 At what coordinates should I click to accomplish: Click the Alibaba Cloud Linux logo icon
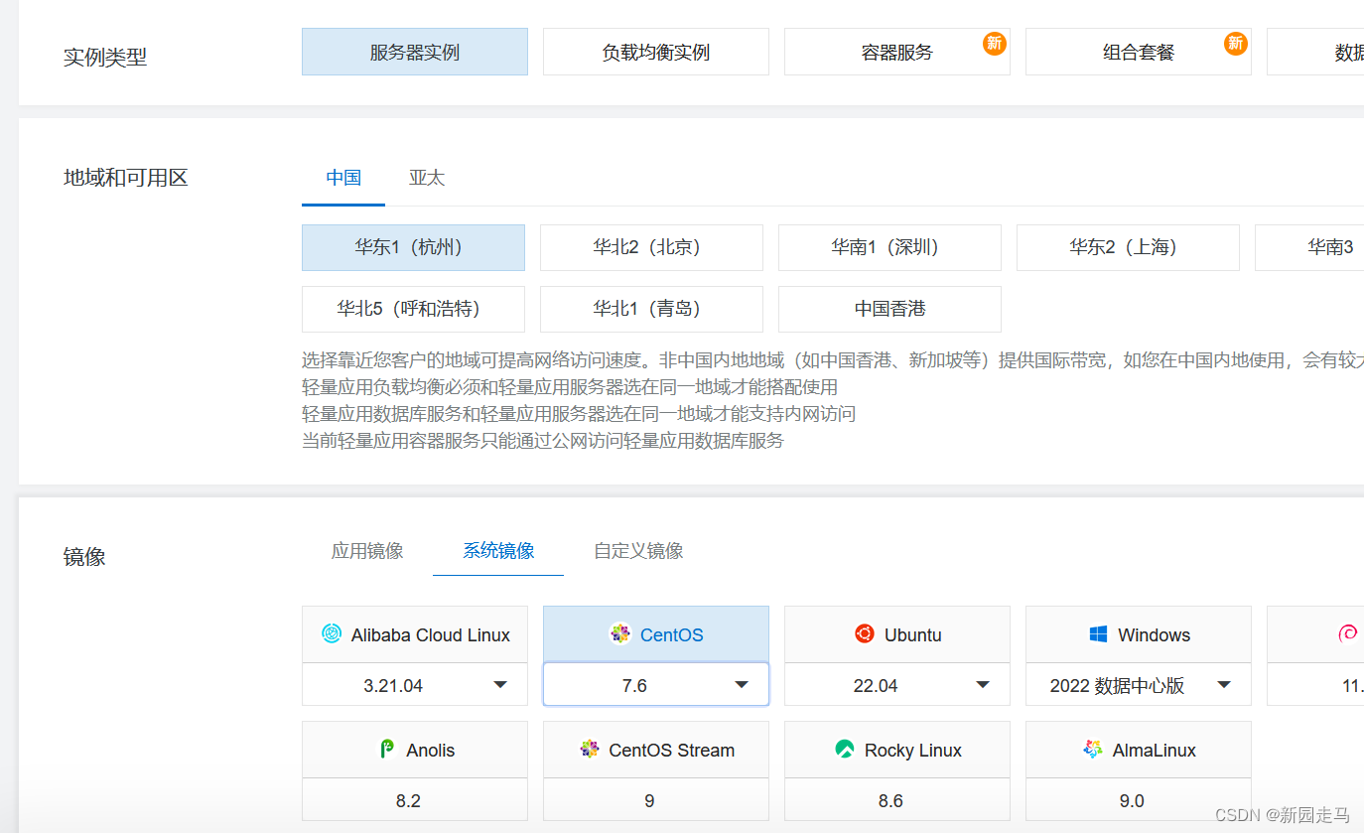[332, 633]
